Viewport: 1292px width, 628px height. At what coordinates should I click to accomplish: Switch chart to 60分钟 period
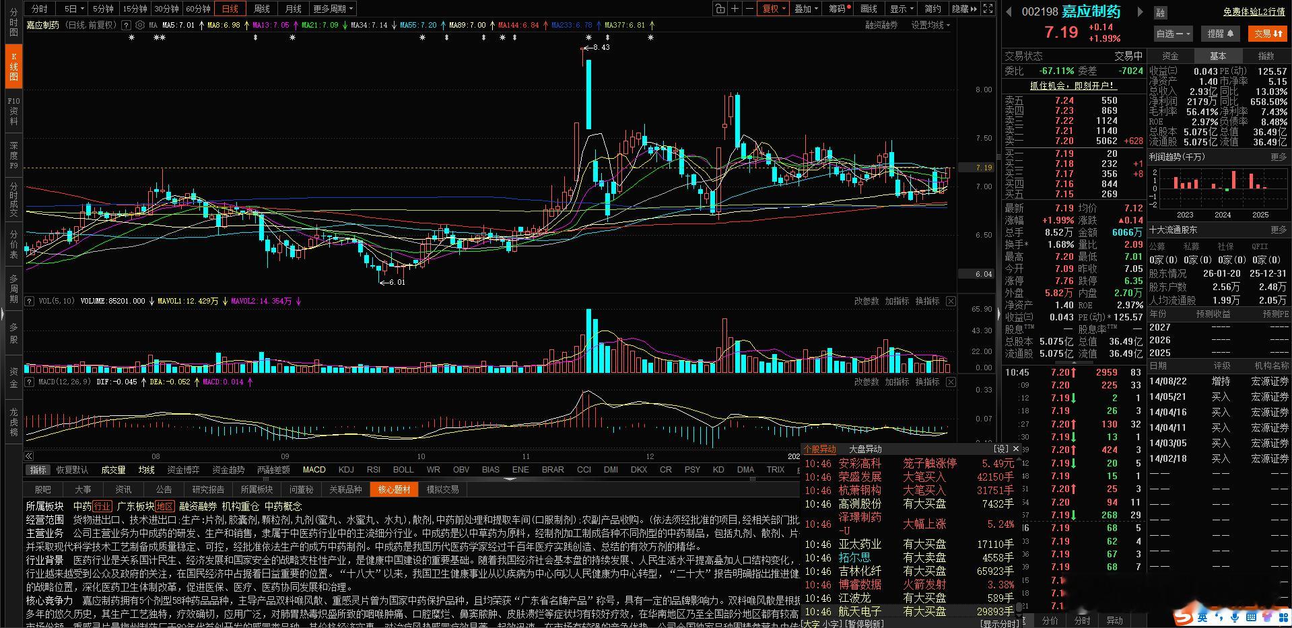click(198, 9)
